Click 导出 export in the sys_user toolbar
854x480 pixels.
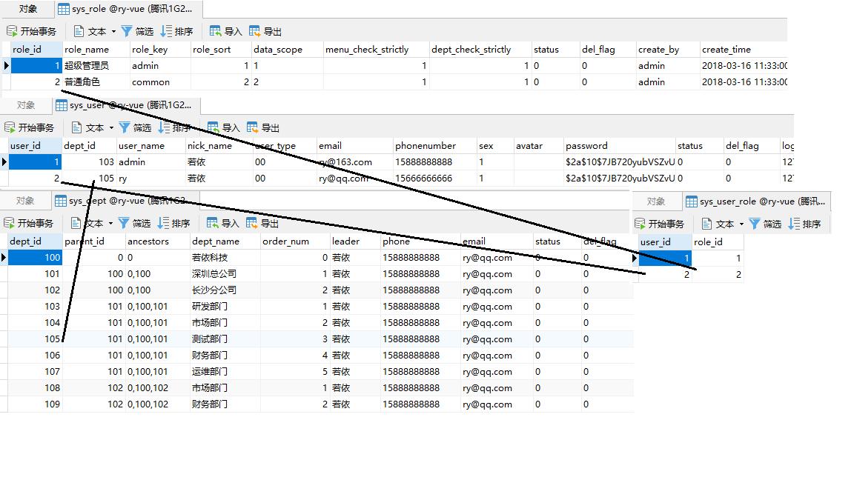pyautogui.click(x=263, y=127)
